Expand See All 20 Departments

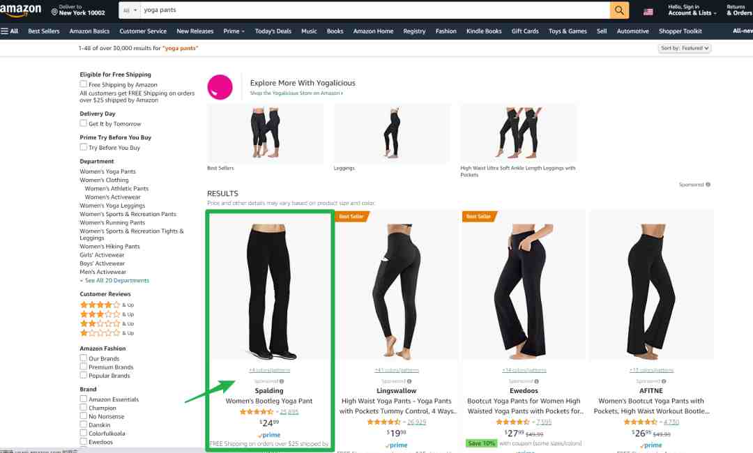coord(114,280)
